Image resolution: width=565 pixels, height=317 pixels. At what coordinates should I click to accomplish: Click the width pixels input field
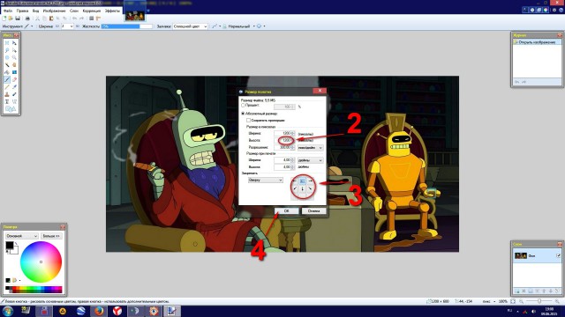[284, 133]
